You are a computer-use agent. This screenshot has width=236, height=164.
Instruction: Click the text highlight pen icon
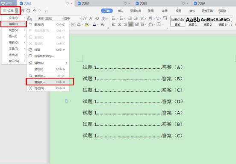pyautogui.click(x=86, y=24)
